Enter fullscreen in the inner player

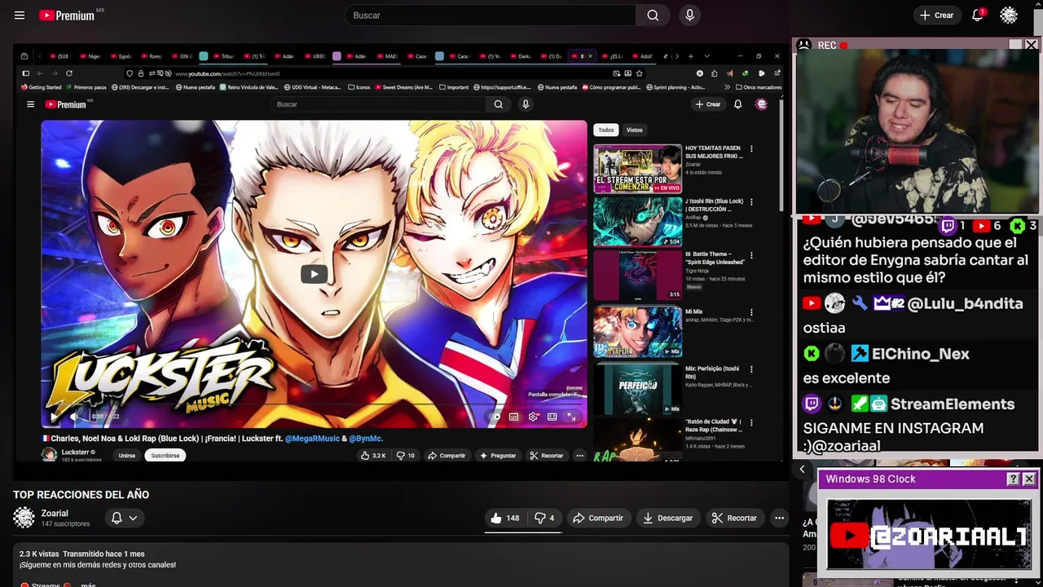tap(572, 417)
